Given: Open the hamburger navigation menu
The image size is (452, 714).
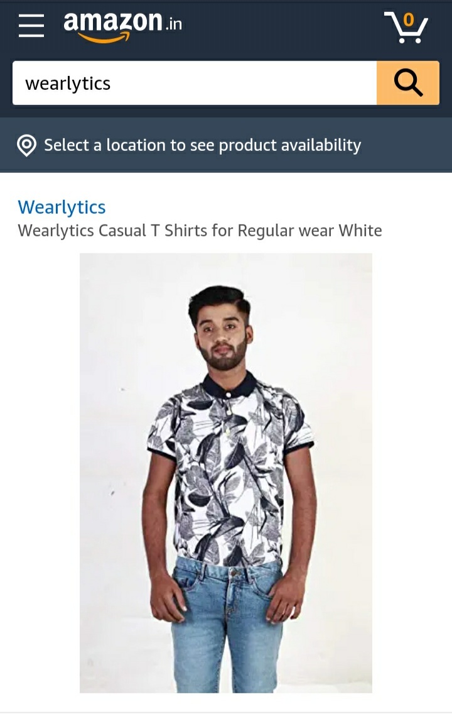Looking at the screenshot, I should [31, 26].
